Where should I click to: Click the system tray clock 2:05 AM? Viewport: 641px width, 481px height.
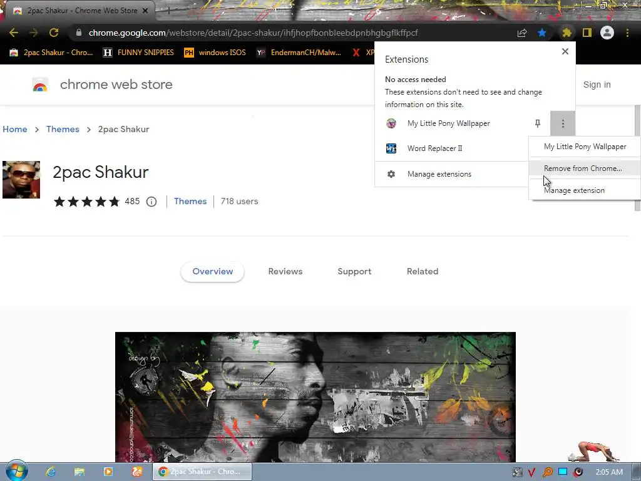(x=609, y=472)
